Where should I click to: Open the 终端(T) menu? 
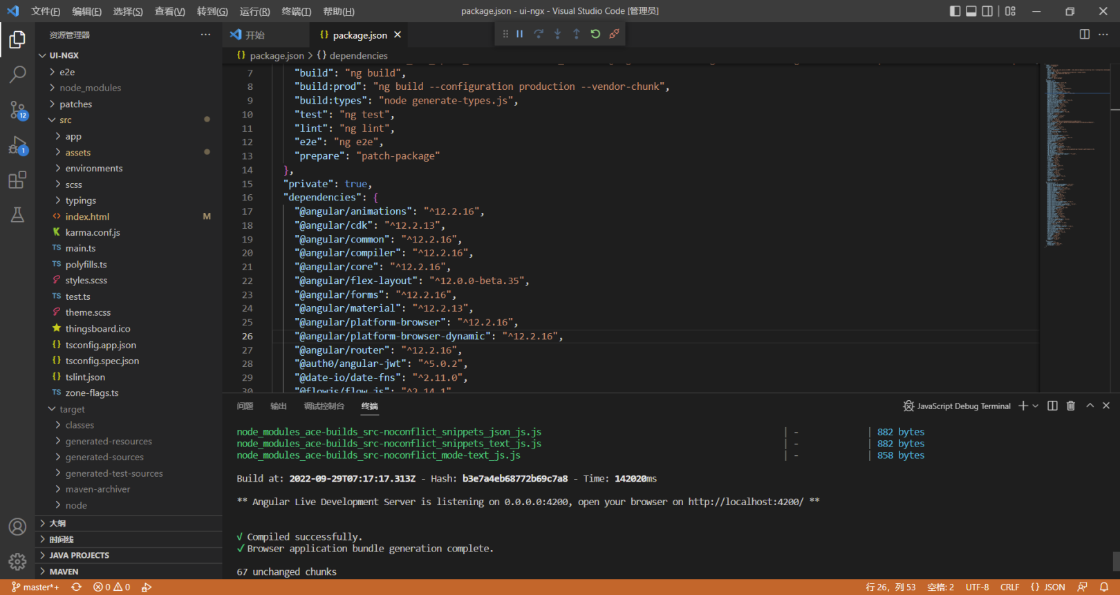(297, 11)
